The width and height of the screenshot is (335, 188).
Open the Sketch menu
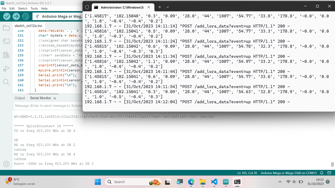tap(23, 8)
